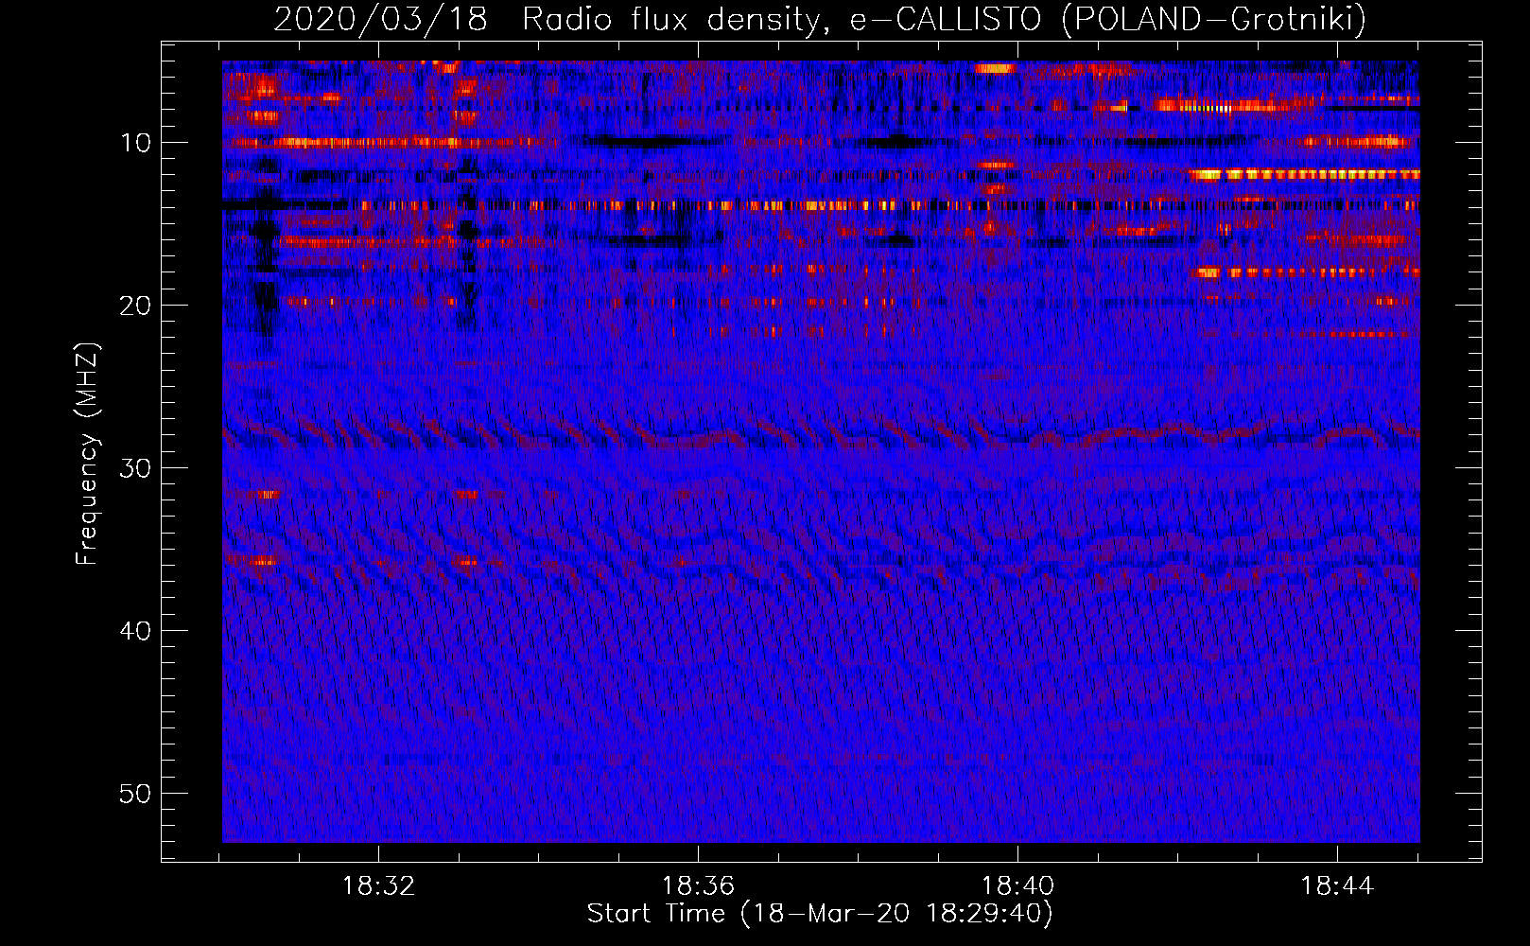Click the 40 frequency tick label
The width and height of the screenshot is (1530, 946).
(136, 631)
